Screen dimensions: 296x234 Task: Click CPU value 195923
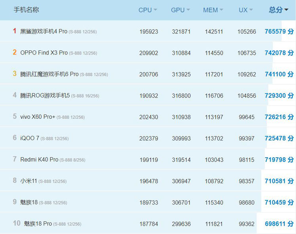point(149,32)
